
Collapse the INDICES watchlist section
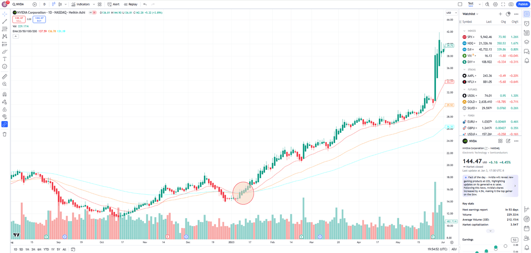(x=464, y=31)
